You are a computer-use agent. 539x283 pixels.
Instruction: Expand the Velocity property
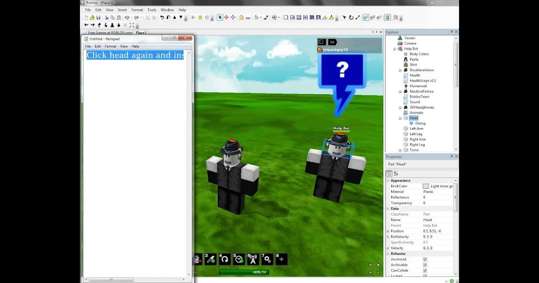coord(388,248)
